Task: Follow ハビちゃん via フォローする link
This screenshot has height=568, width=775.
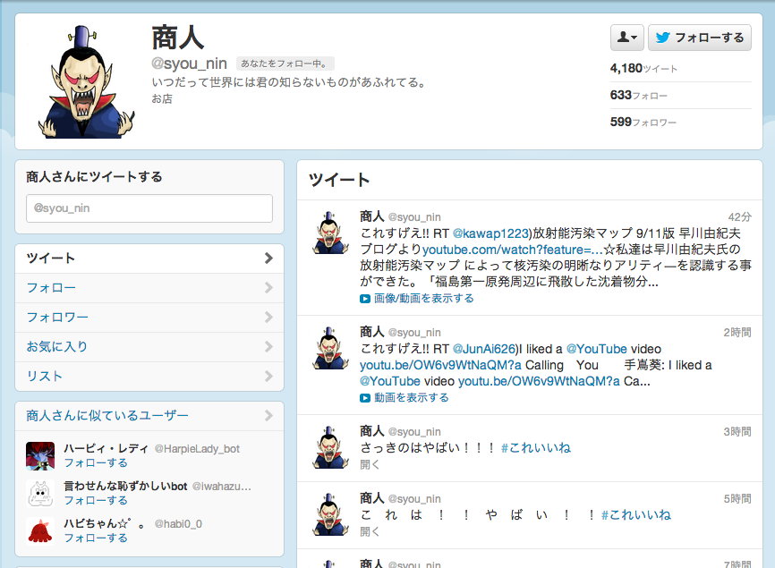Action: coord(96,538)
